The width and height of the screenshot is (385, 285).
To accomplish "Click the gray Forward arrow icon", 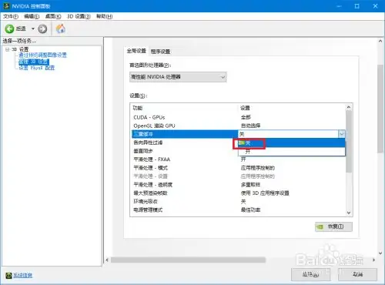I will click(x=42, y=28).
